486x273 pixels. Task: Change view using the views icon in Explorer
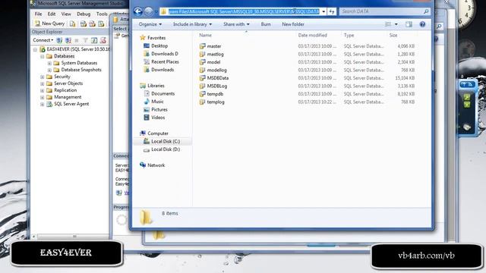coord(388,24)
